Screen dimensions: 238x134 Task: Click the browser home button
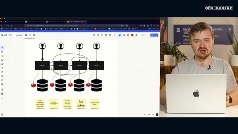[12, 26]
